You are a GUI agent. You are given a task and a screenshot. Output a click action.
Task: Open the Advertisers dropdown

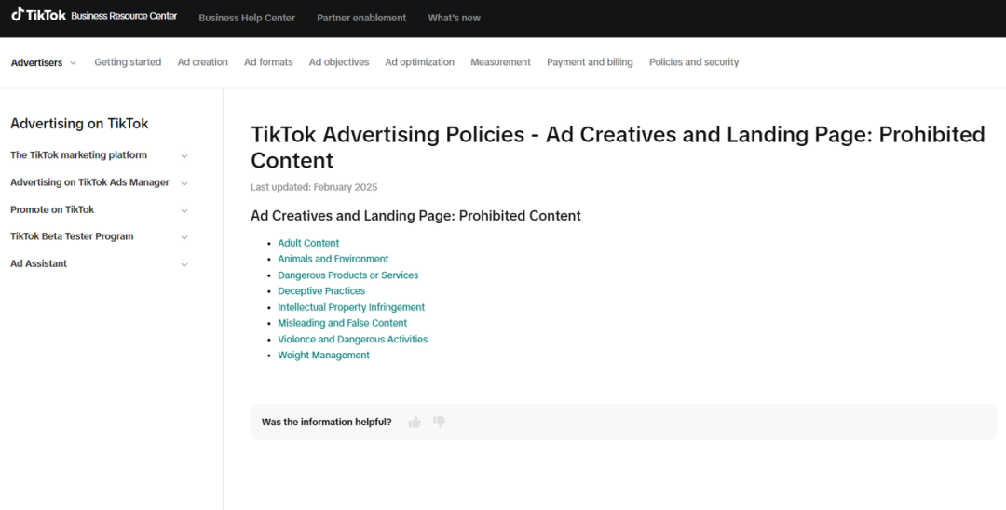click(x=44, y=62)
